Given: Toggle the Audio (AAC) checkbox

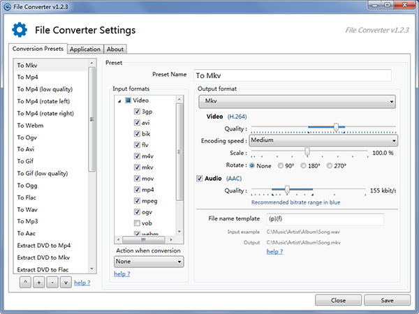Looking at the screenshot, I should click(200, 179).
